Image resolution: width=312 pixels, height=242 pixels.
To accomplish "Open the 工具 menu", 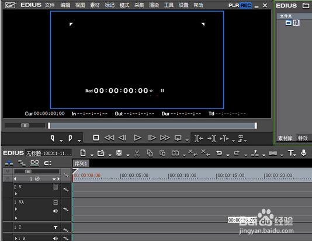I will (168, 5).
